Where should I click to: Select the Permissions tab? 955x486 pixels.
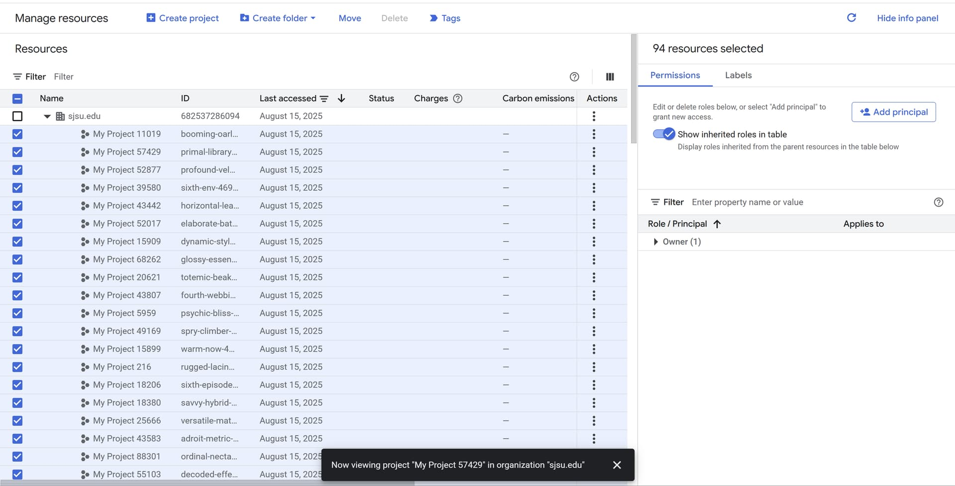pyautogui.click(x=675, y=76)
